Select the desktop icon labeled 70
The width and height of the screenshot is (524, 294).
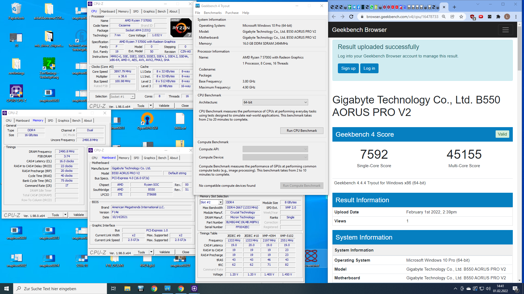[x=16, y=40]
